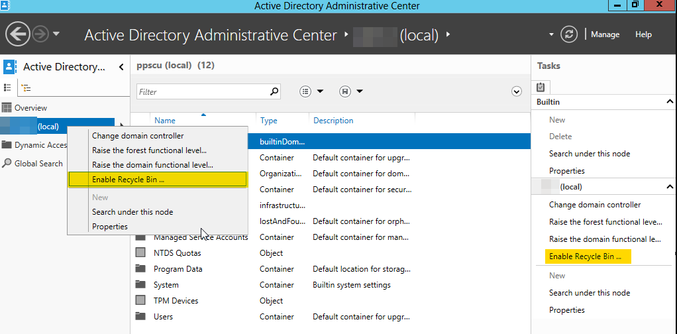
Task: Choose Raise the domain functional level in context menu
Action: pyautogui.click(x=158, y=164)
